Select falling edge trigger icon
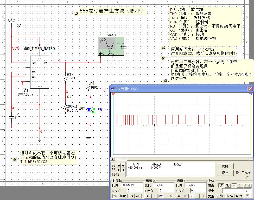Screen dimensions: 254x200 tap(227, 185)
